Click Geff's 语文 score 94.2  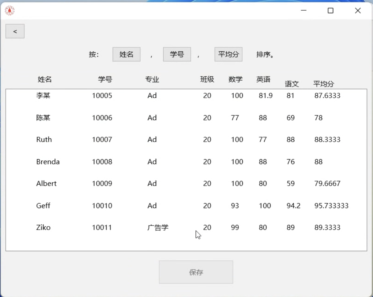coord(293,206)
